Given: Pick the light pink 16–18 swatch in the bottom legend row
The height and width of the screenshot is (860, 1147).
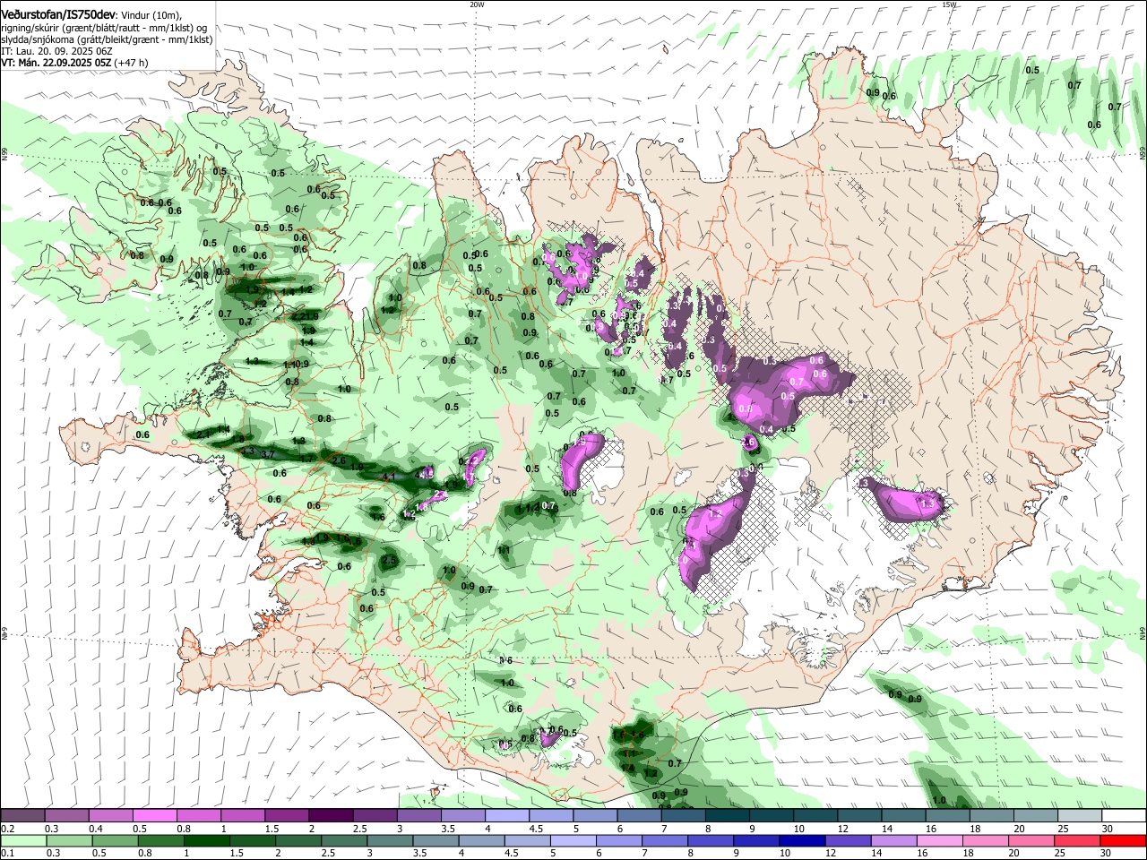Looking at the screenshot, I should (939, 840).
